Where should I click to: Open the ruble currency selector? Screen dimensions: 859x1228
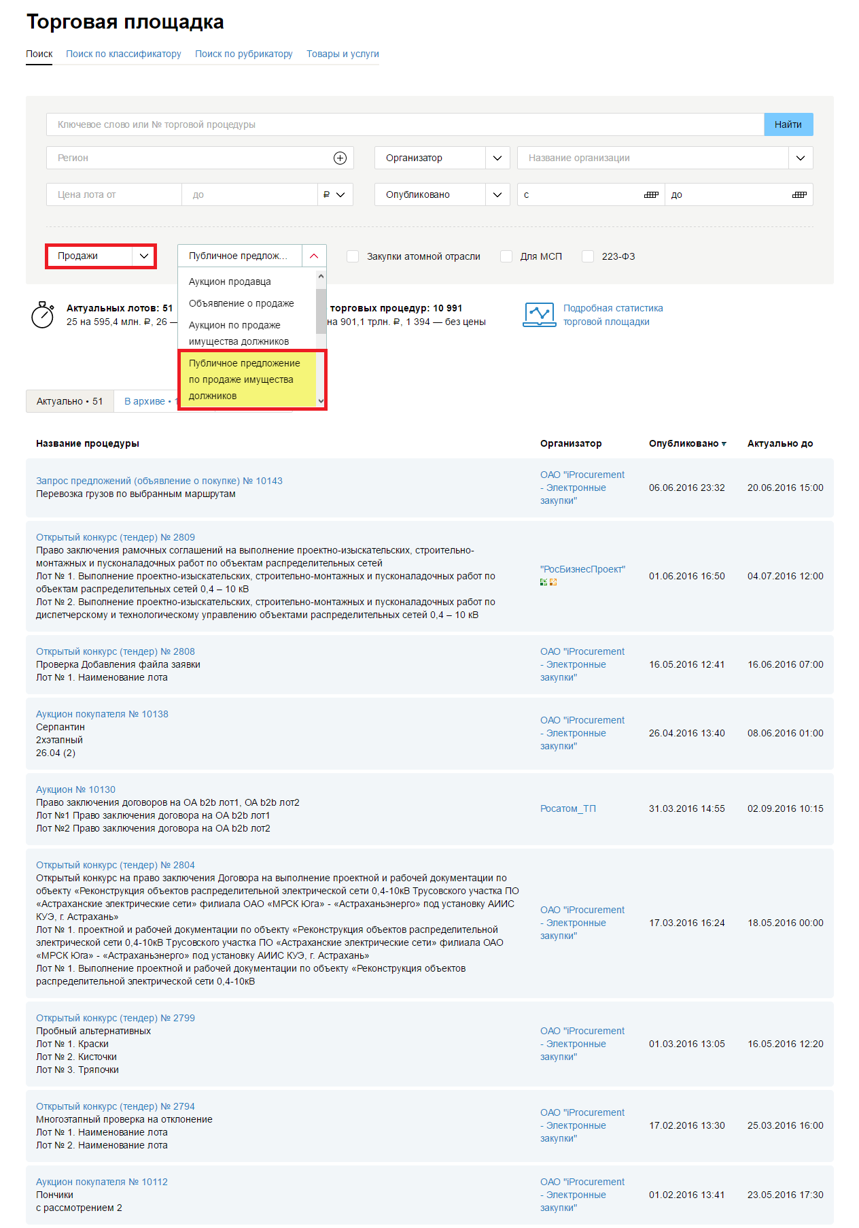pos(335,194)
